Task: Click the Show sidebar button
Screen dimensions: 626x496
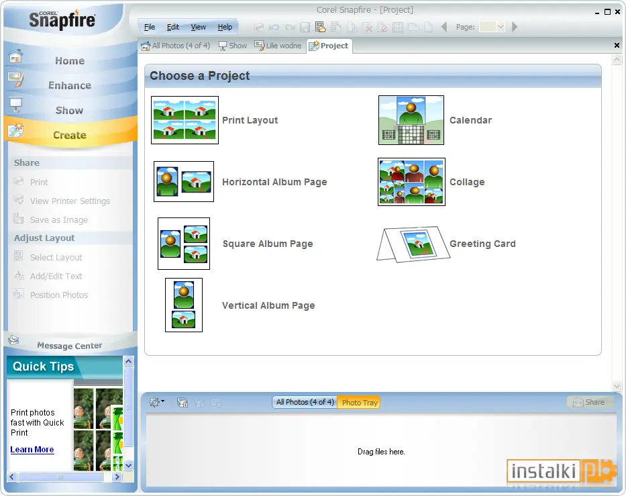Action: coord(70,110)
